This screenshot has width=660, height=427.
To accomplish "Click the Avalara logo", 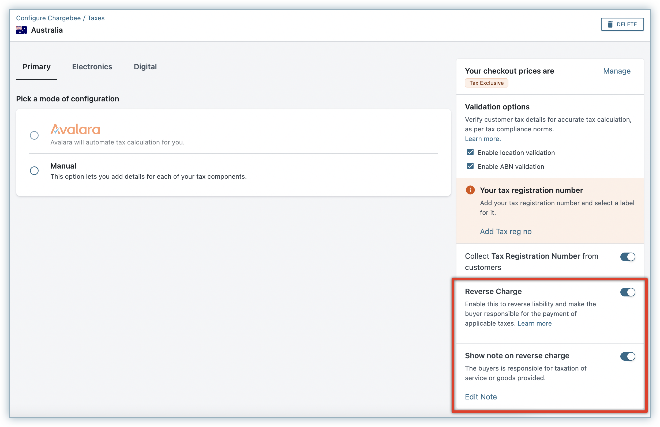I will [75, 129].
